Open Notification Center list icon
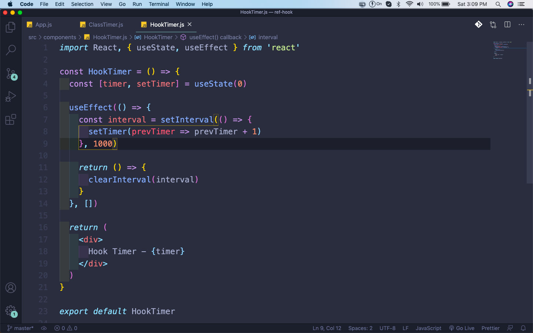533x333 pixels. [x=521, y=4]
